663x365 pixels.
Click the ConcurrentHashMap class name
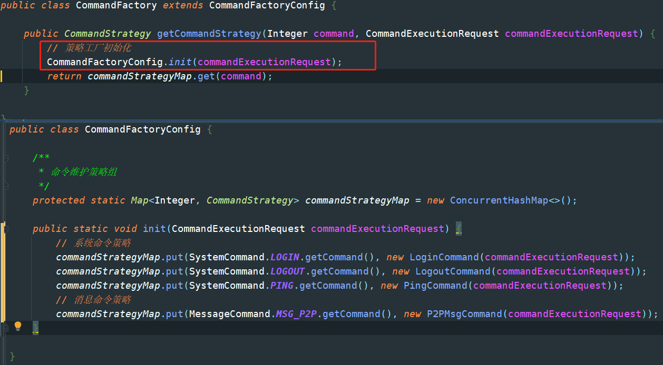(499, 200)
